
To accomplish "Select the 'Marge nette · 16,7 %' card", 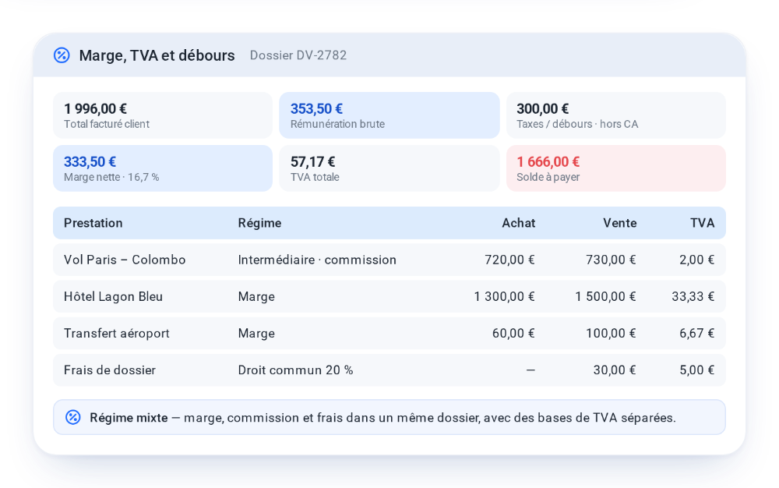I will [x=163, y=168].
